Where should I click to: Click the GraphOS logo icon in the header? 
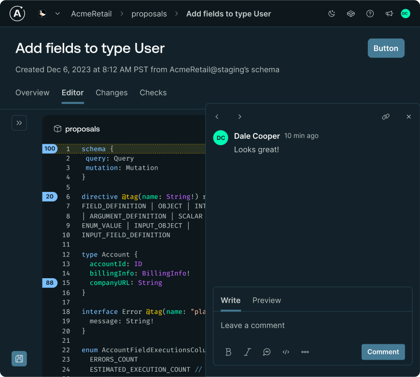tap(350, 13)
